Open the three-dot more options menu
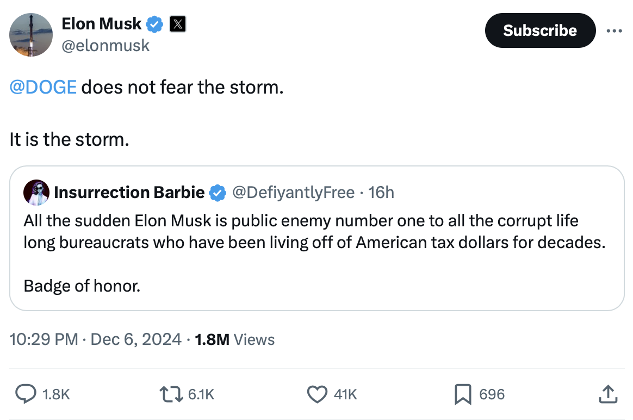 coord(613,31)
